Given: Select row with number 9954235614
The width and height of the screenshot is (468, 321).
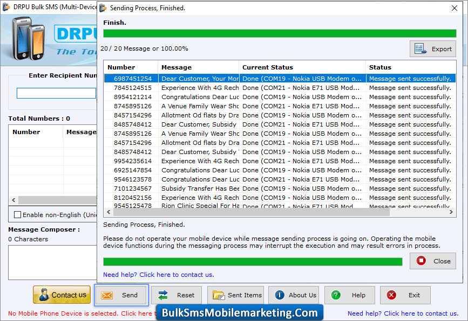Looking at the screenshot, I should tap(280, 161).
